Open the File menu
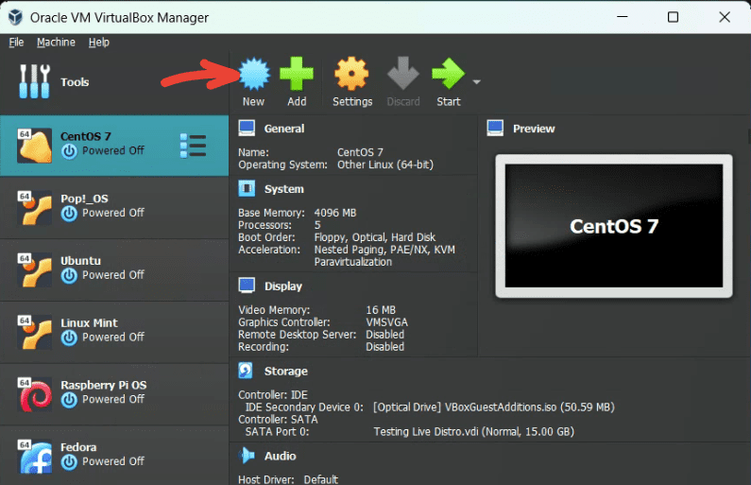Viewport: 751px width, 485px height. click(16, 43)
